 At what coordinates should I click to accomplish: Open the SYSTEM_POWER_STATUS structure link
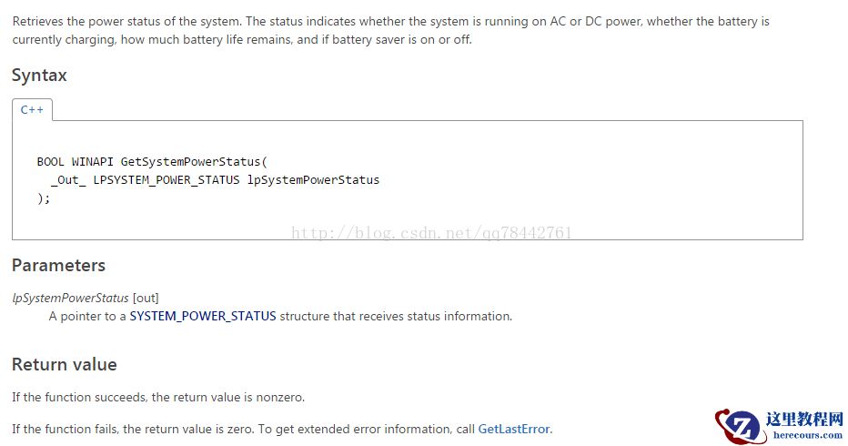coord(202,317)
